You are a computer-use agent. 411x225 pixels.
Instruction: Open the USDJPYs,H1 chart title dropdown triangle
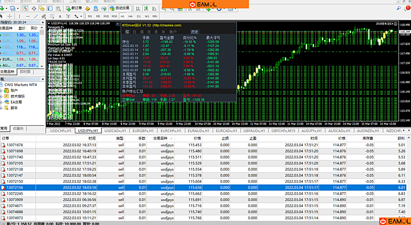49,23
